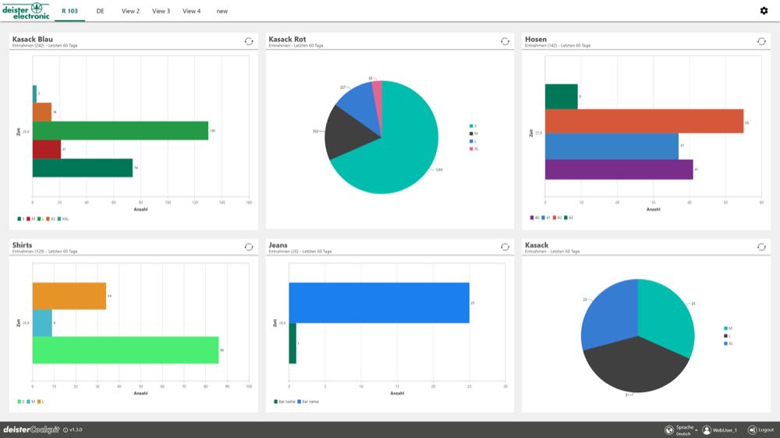
Task: Click the deister electronic logo
Action: (26, 11)
